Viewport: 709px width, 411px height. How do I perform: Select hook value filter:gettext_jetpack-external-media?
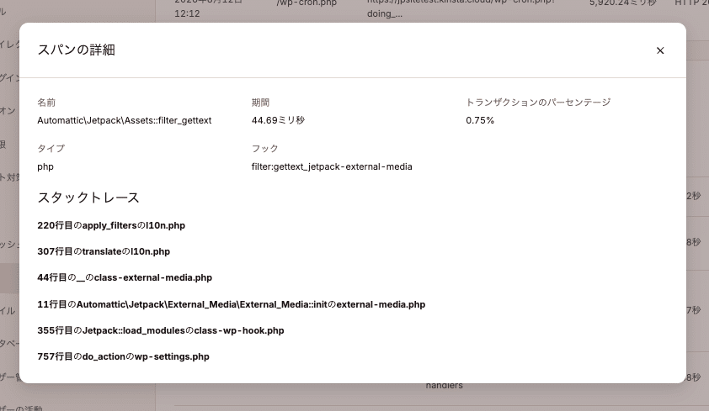[x=332, y=167]
